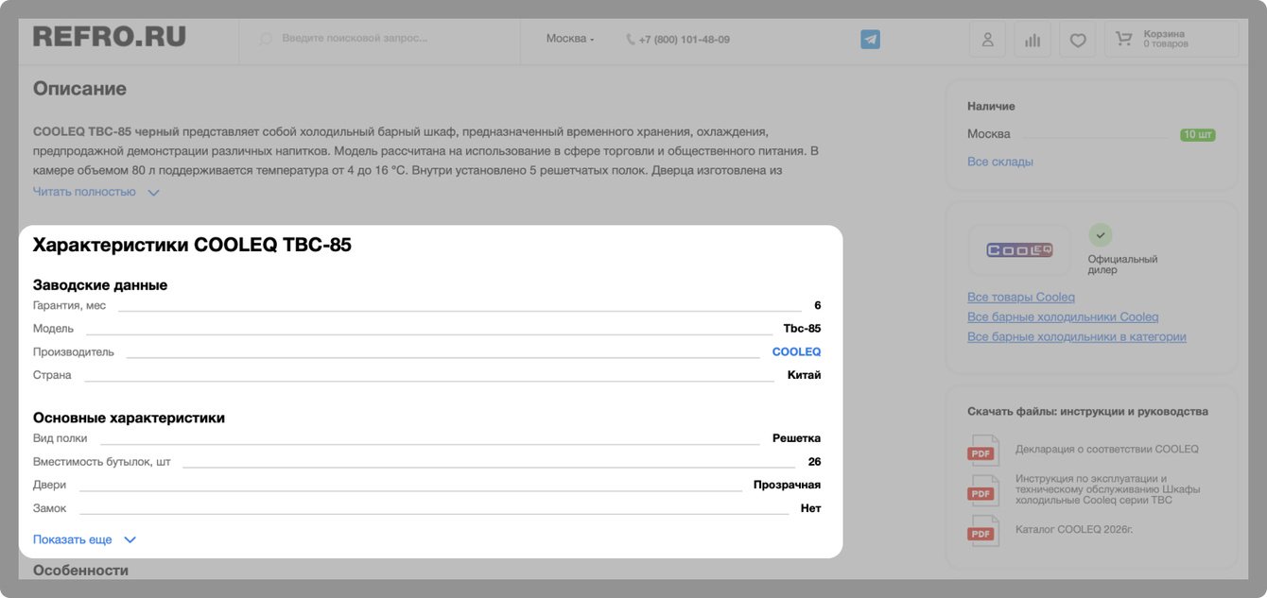Open the user account icon

[987, 40]
